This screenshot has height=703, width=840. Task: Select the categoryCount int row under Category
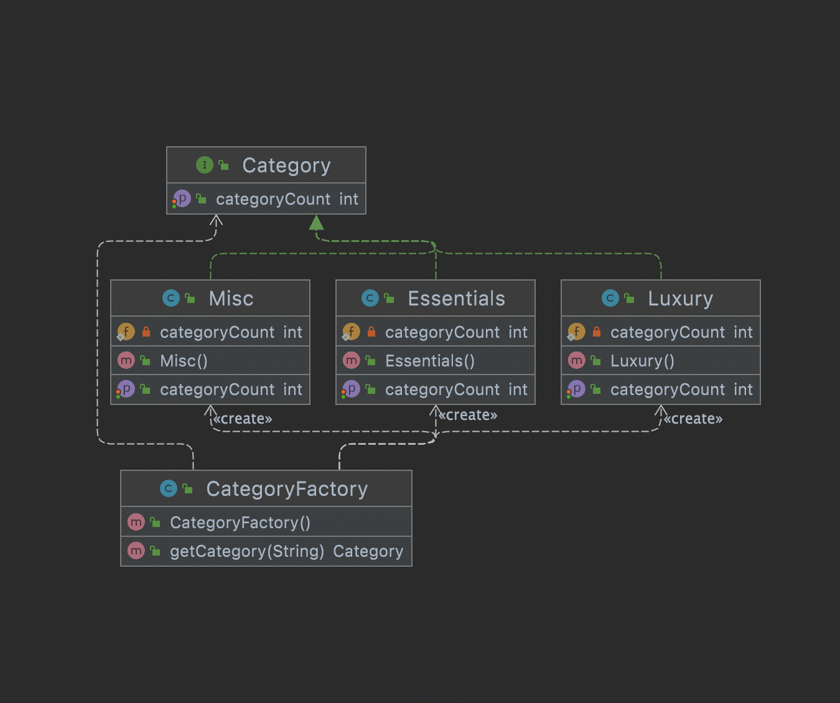(x=287, y=198)
